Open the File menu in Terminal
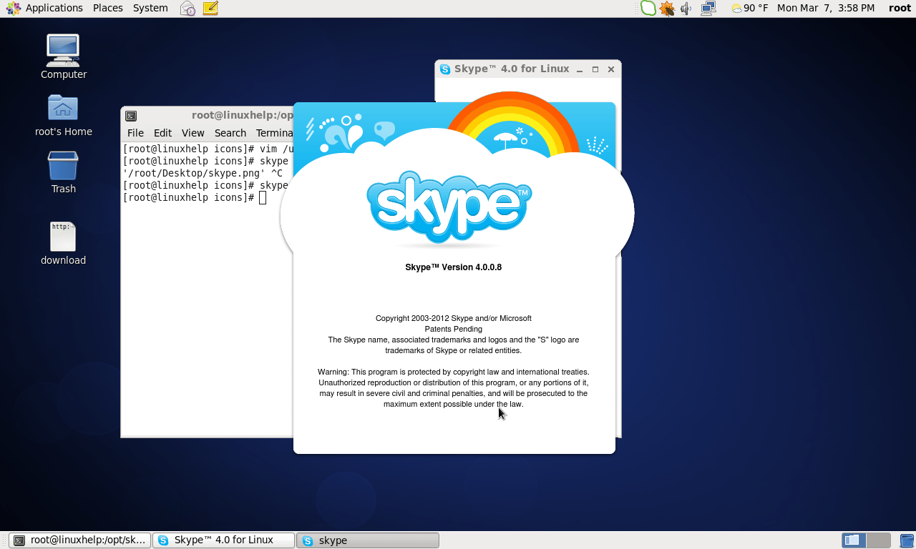This screenshot has height=549, width=916. pyautogui.click(x=135, y=133)
